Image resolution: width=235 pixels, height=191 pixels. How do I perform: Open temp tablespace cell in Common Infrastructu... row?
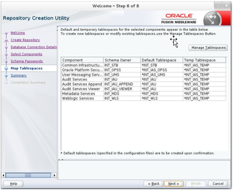pos(204,65)
